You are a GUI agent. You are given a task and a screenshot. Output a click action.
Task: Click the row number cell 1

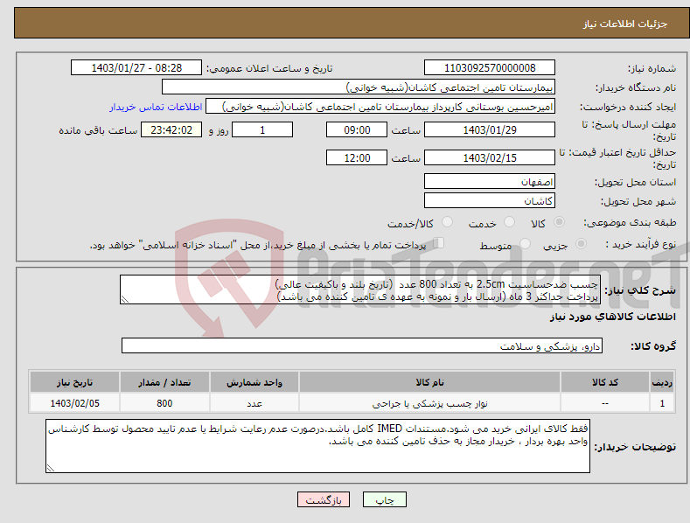pos(662,403)
